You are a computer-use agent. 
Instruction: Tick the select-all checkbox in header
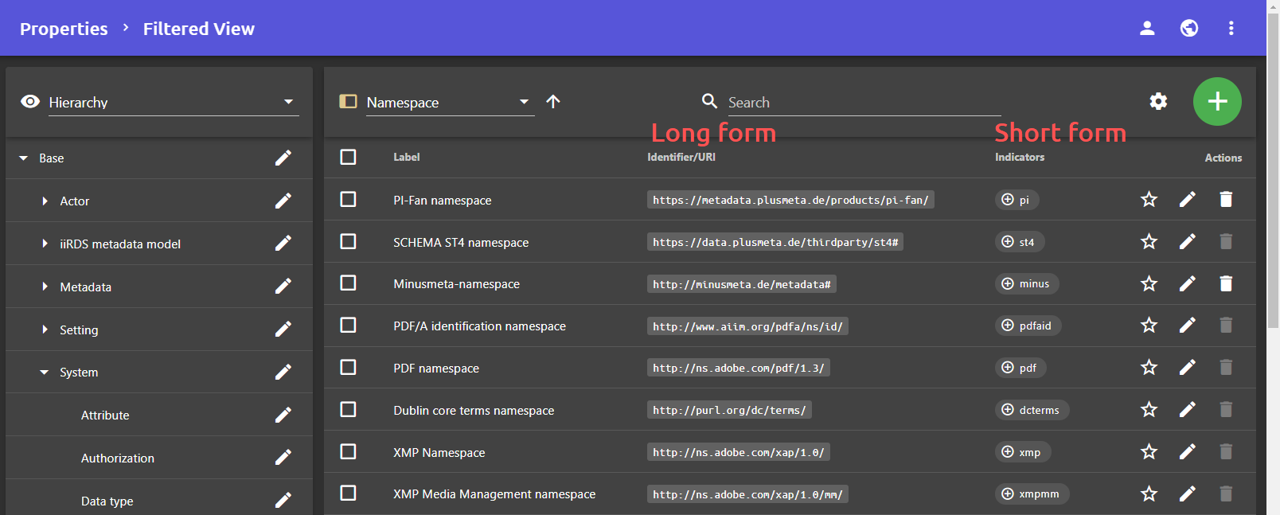tap(348, 157)
